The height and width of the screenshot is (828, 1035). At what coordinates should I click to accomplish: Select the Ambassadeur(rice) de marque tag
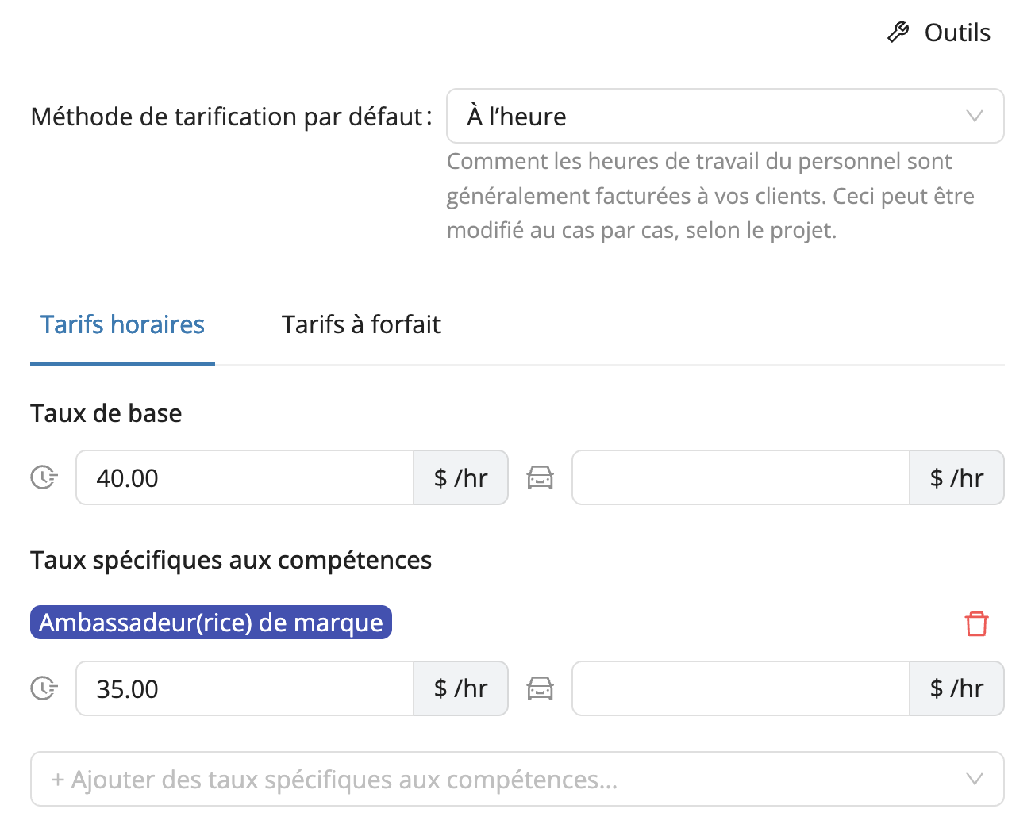(x=210, y=623)
